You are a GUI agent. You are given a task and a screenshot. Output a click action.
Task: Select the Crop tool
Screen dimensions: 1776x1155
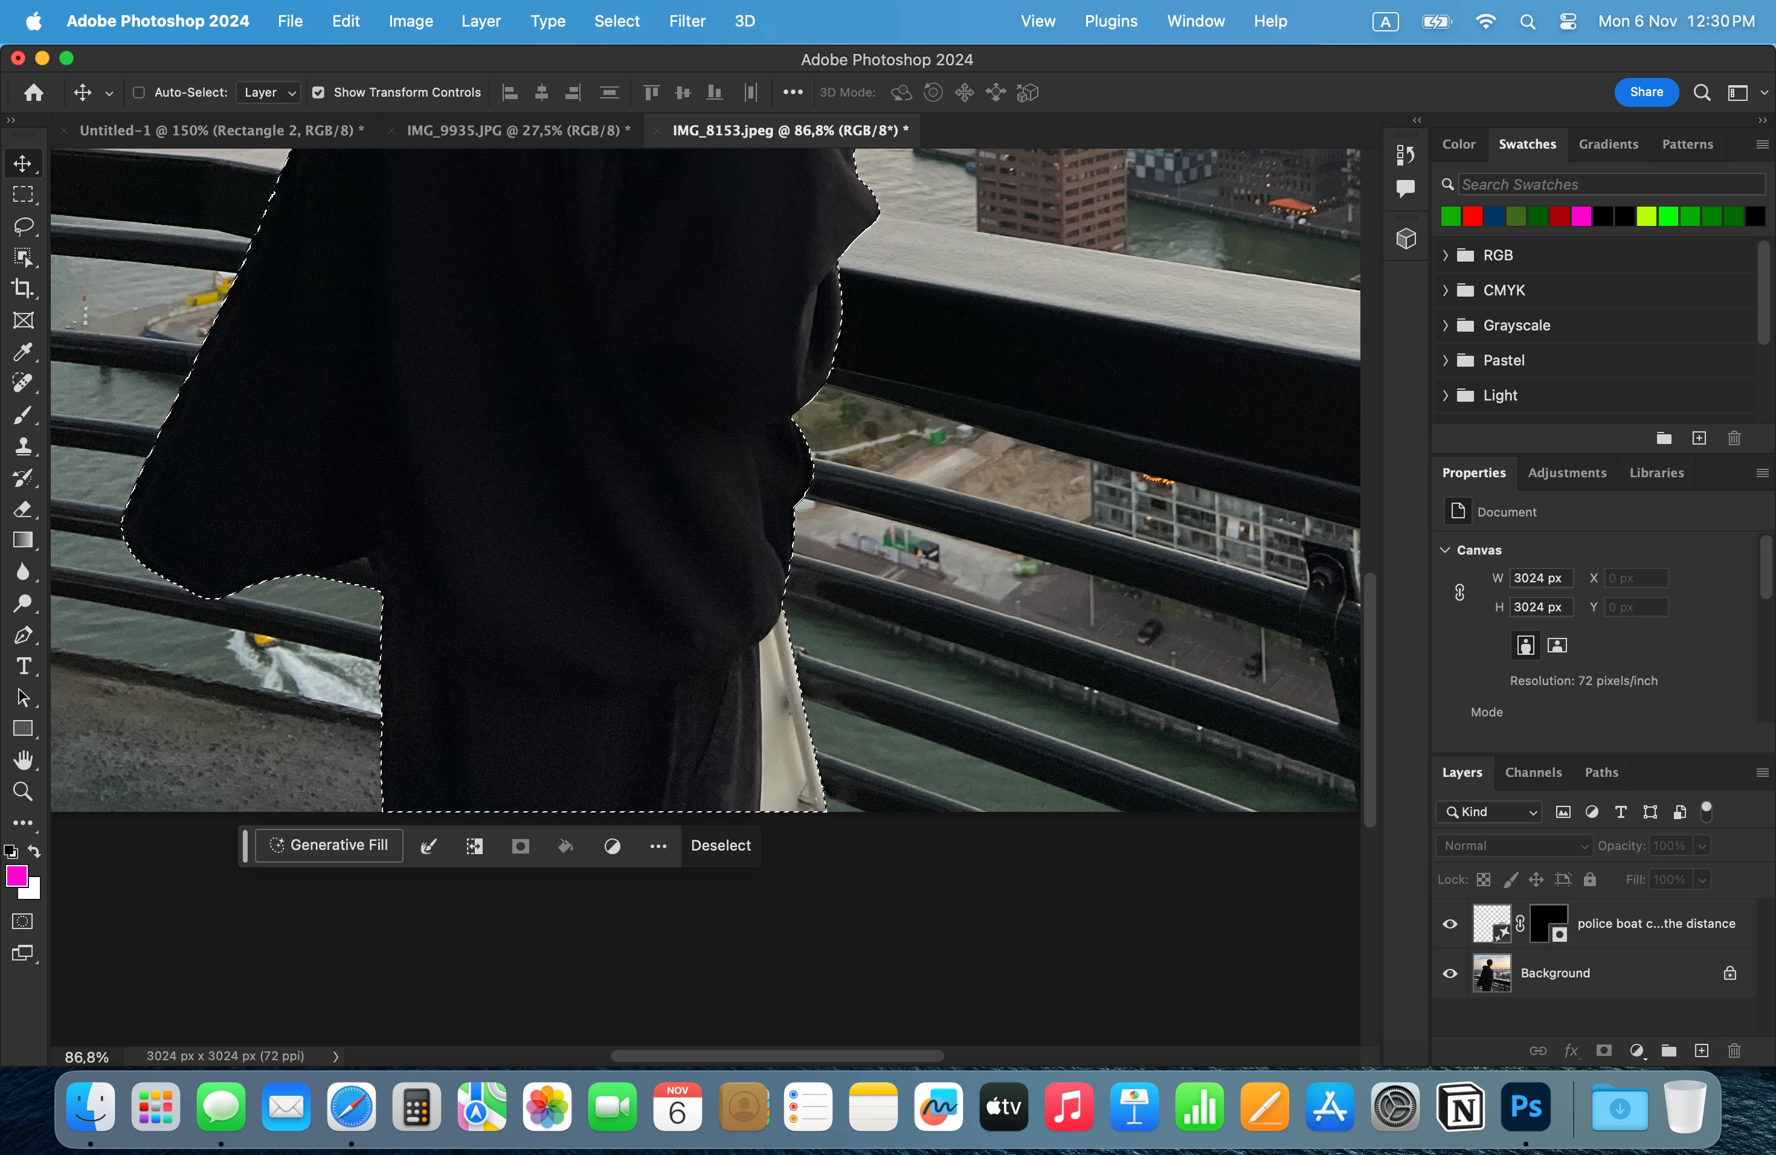coord(23,289)
